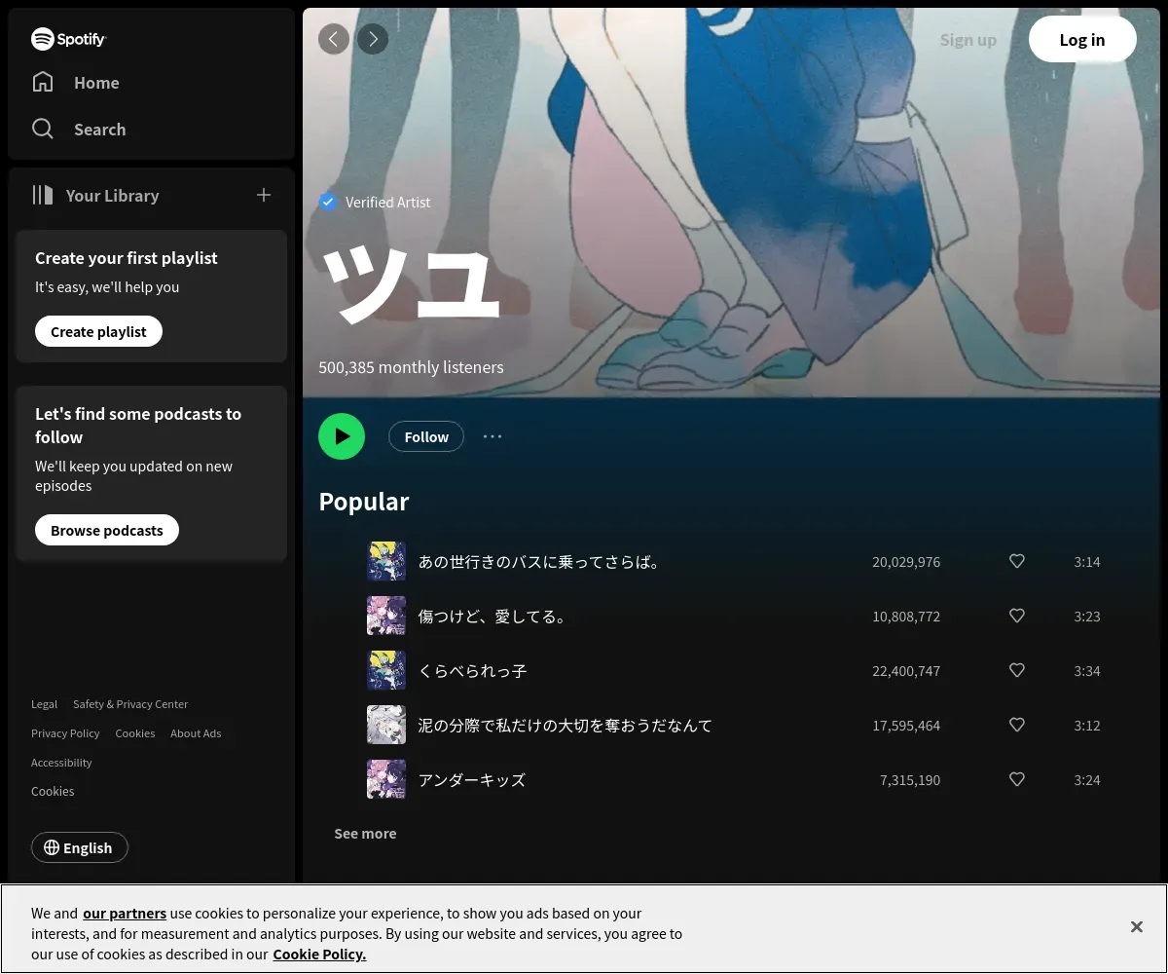Click album art for 傷つけど、愛してる。
This screenshot has height=974, width=1168.
[x=386, y=617]
